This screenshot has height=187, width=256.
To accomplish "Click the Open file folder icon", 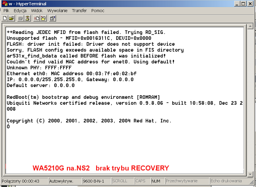I will pyautogui.click(x=11, y=18).
